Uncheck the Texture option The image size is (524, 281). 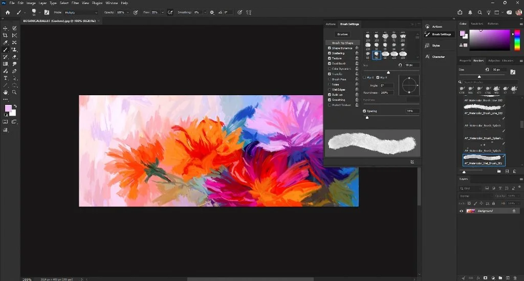coord(330,58)
